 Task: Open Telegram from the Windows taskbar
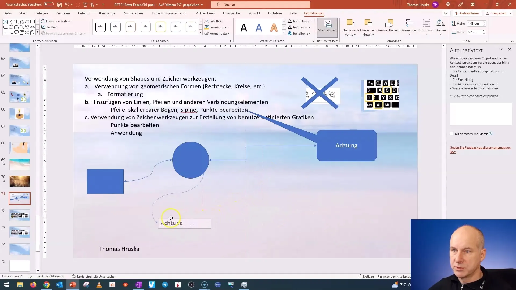[x=165, y=285]
